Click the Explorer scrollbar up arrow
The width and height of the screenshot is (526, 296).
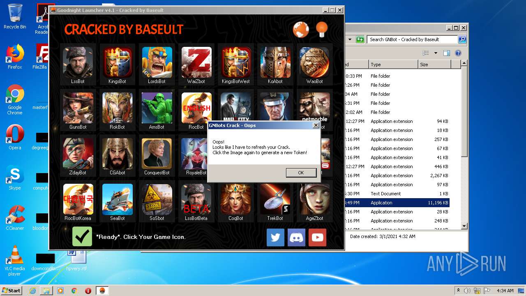tap(464, 63)
